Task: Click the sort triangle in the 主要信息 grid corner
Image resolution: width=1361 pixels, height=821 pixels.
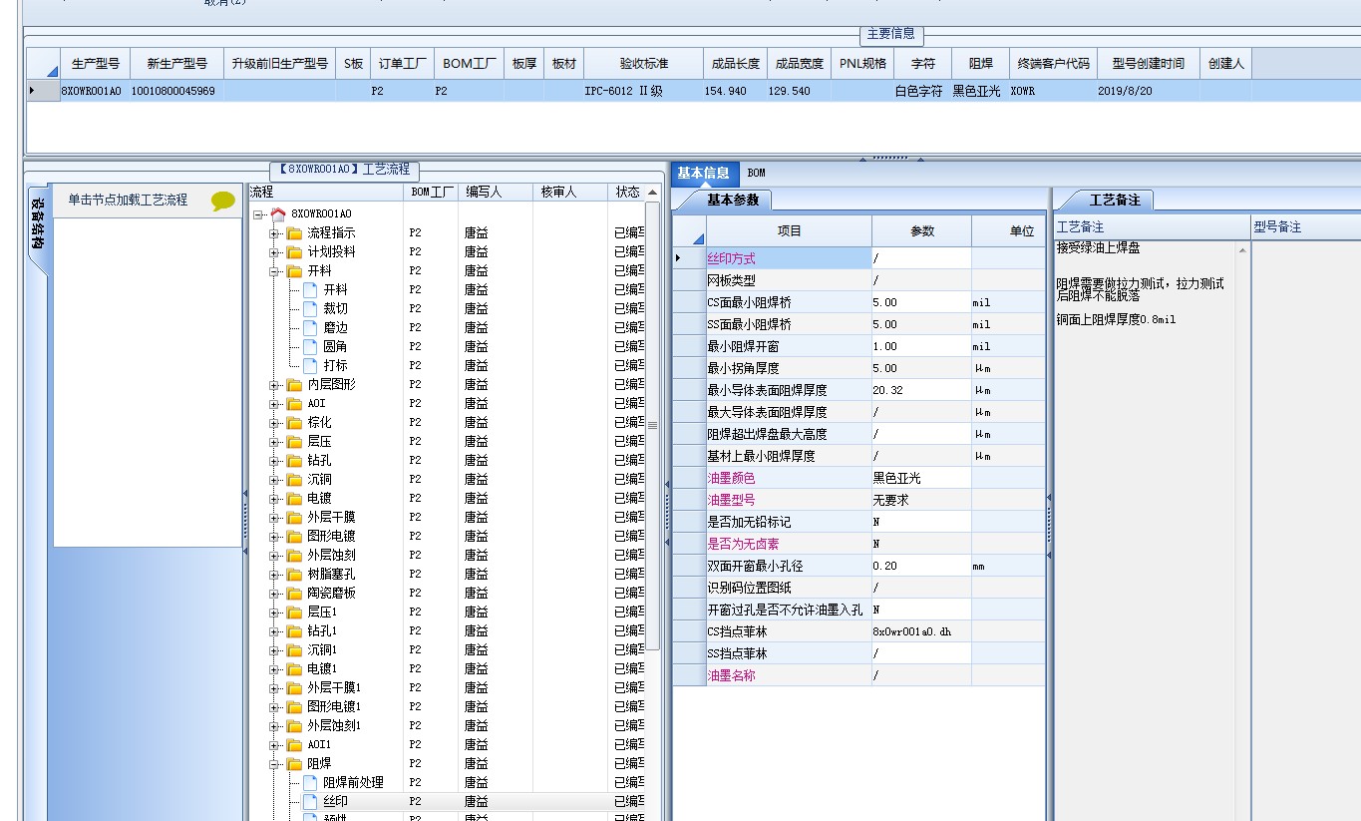Action: 51,71
